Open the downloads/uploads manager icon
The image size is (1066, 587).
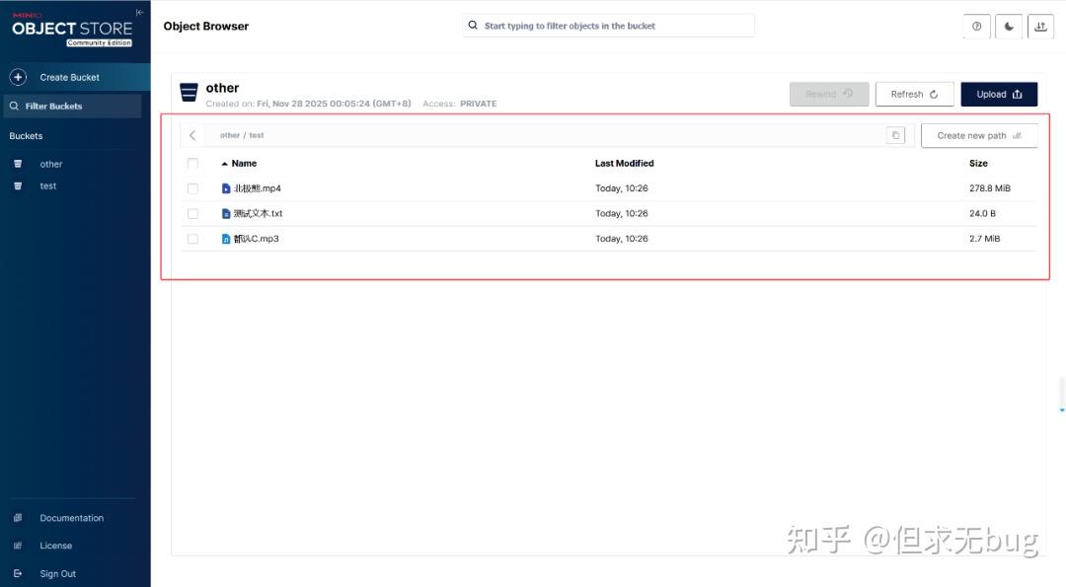pos(1041,27)
